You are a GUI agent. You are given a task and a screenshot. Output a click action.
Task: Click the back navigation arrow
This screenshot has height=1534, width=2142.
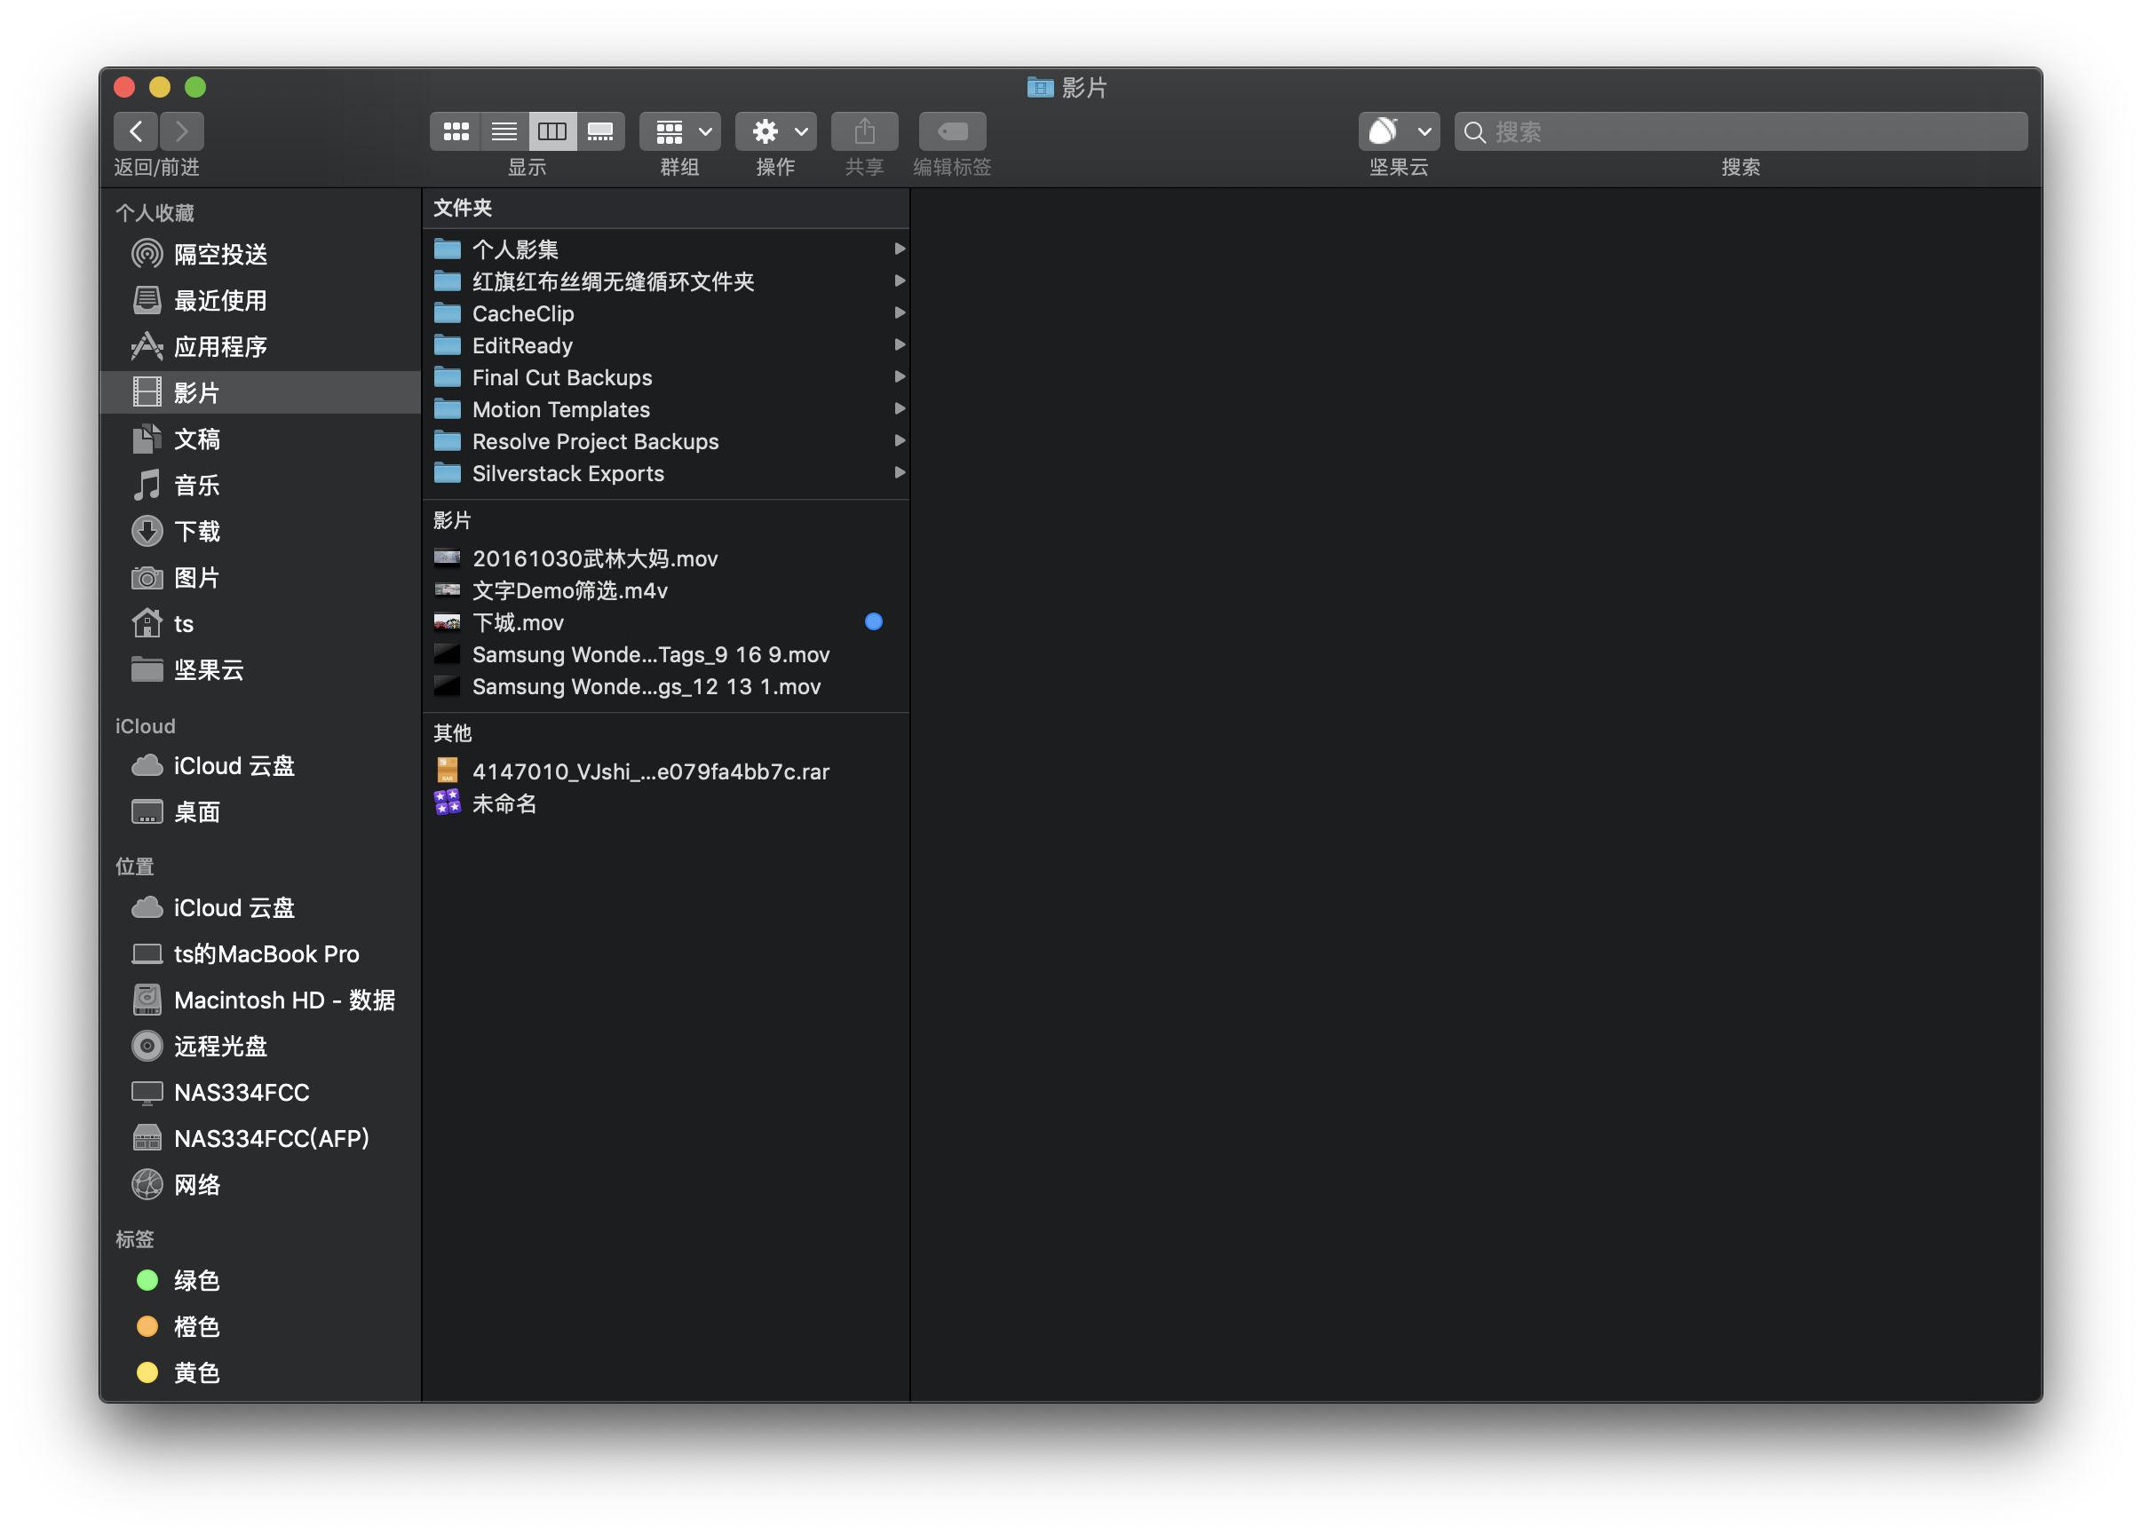coord(136,131)
